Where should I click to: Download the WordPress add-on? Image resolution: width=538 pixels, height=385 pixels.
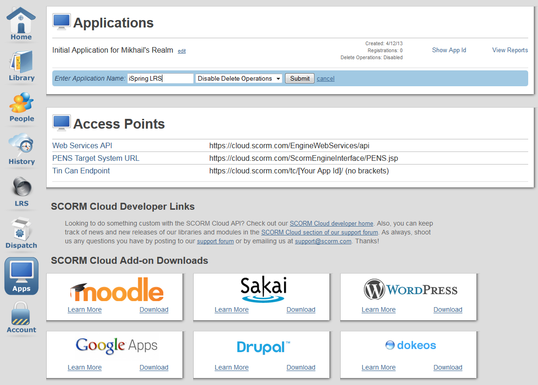pos(448,309)
